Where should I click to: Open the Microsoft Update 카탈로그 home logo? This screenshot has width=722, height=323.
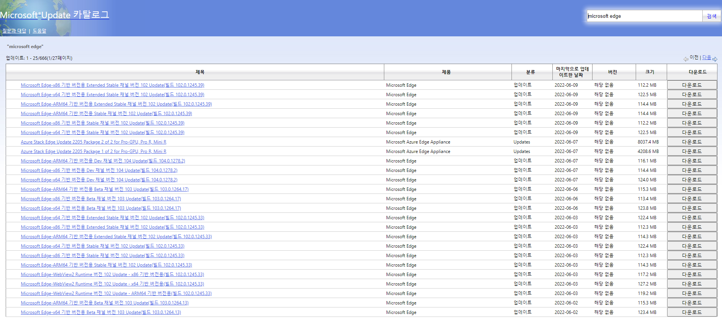point(55,15)
